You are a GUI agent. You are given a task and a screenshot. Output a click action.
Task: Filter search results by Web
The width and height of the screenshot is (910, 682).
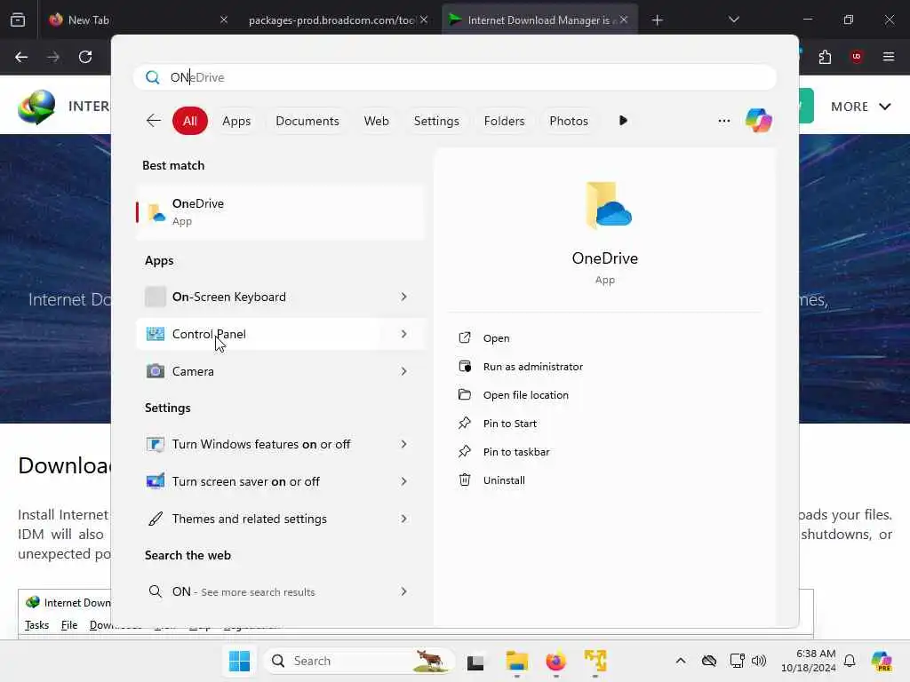coord(376,121)
